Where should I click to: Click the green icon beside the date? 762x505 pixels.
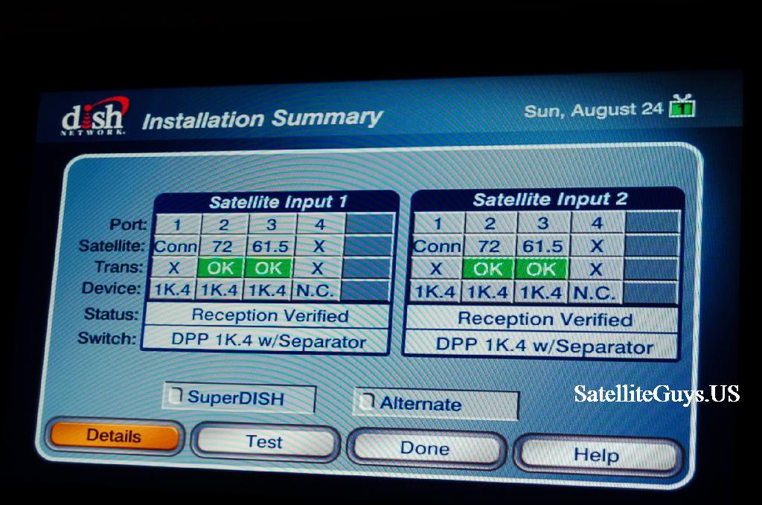[x=682, y=106]
